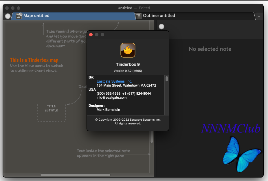This screenshot has width=268, height=181.
Task: Click the 'No selected note' text
Action: pos(210,49)
